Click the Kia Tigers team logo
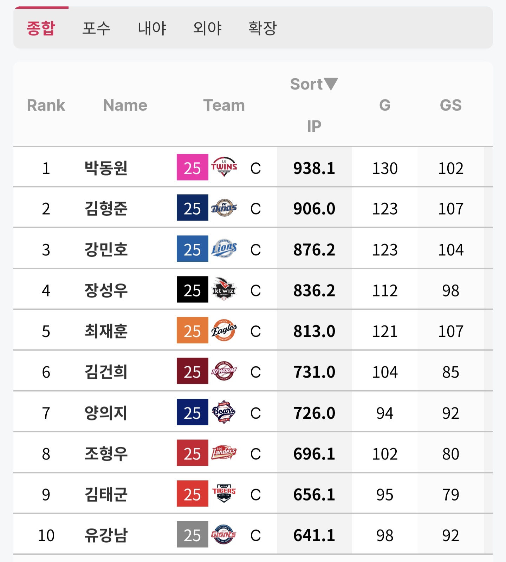The height and width of the screenshot is (562, 506). pos(224,494)
